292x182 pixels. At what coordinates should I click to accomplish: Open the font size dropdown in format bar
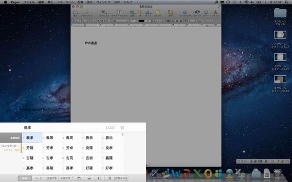click(x=133, y=21)
